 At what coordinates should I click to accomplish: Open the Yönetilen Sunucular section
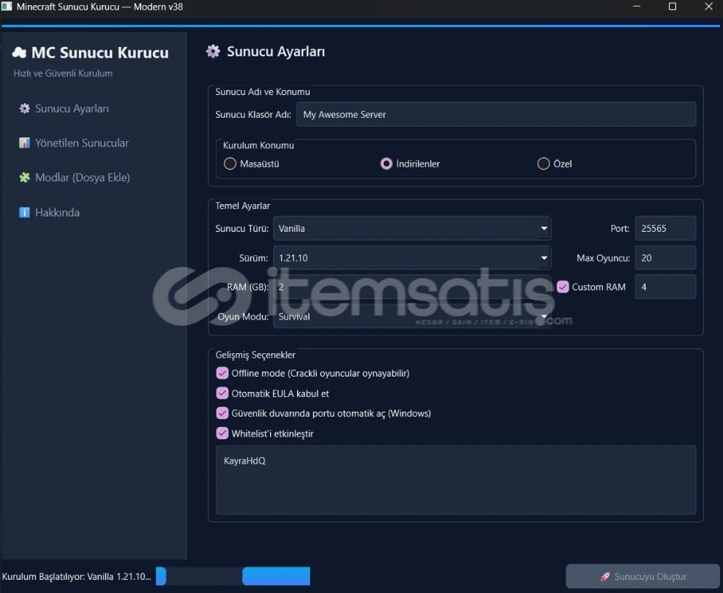pyautogui.click(x=81, y=143)
